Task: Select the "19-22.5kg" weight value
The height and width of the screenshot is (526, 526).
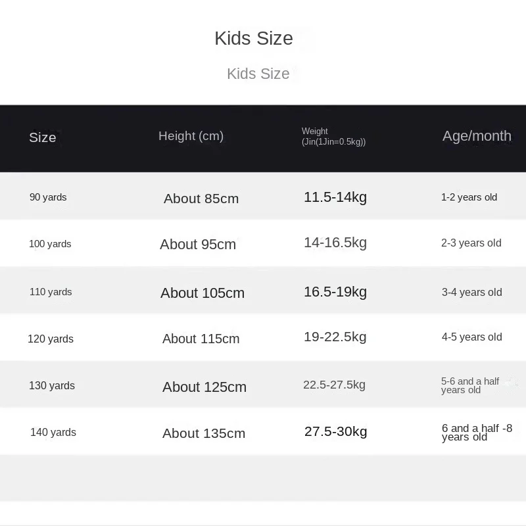Action: pyautogui.click(x=335, y=337)
